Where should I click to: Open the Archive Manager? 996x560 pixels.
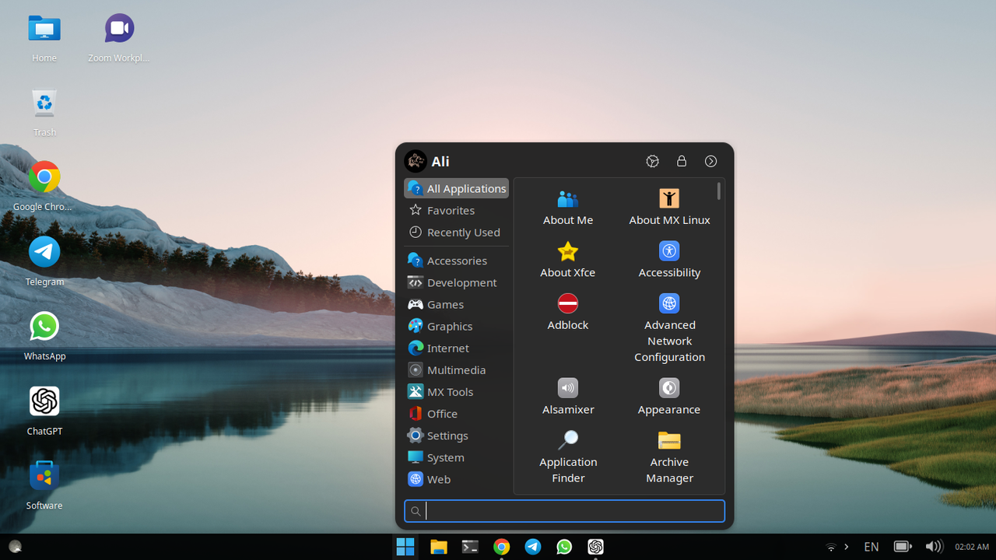pyautogui.click(x=669, y=440)
